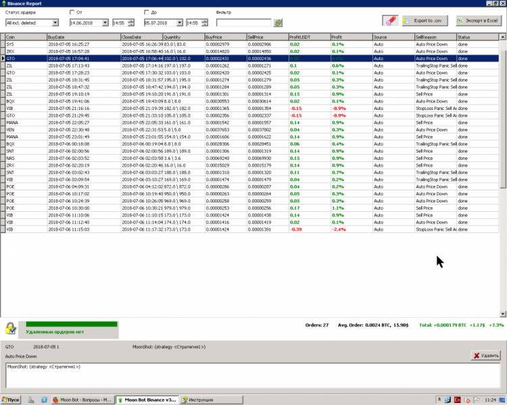Click the Удаленных ордеров нет label
Image resolution: width=507 pixels, height=405 pixels.
pyautogui.click(x=55, y=332)
